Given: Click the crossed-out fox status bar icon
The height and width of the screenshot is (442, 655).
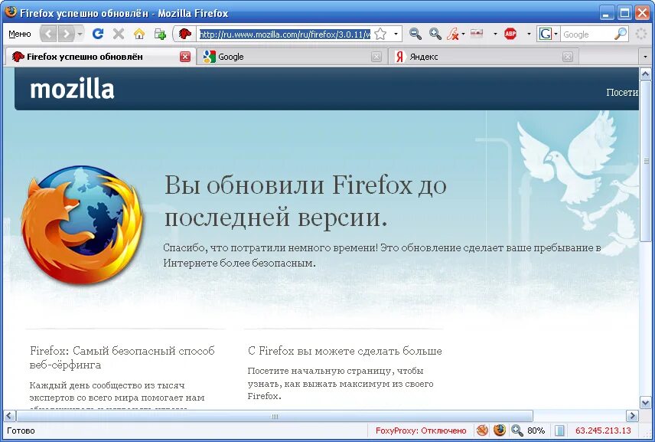Looking at the screenshot, I should pyautogui.click(x=482, y=431).
